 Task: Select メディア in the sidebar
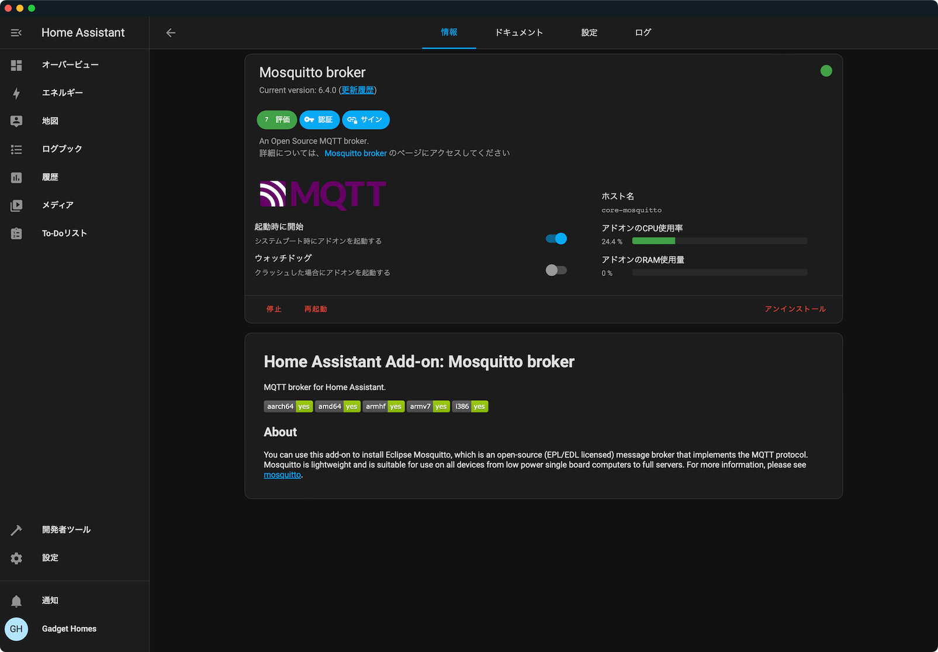[75, 205]
